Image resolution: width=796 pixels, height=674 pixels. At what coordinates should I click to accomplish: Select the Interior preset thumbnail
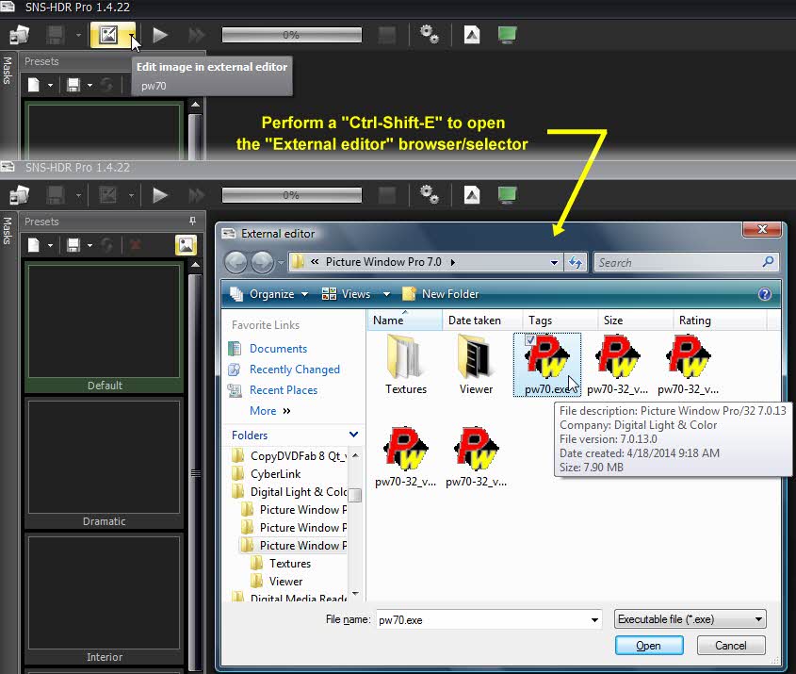click(x=104, y=599)
